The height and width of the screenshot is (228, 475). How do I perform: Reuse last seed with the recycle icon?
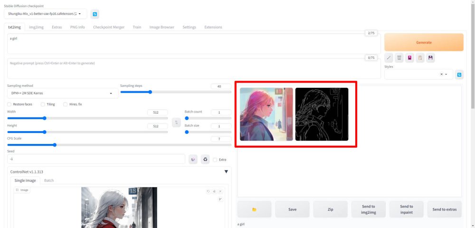tap(205, 160)
